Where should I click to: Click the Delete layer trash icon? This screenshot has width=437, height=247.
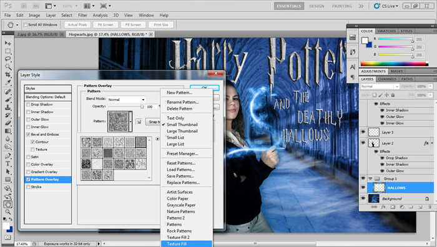tap(430, 207)
